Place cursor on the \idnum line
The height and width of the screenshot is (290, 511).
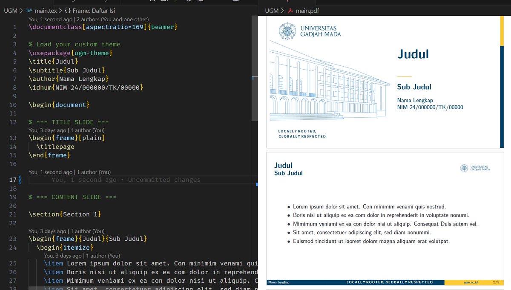[86, 87]
